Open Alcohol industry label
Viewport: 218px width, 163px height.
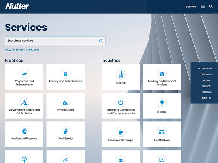pos(121,83)
